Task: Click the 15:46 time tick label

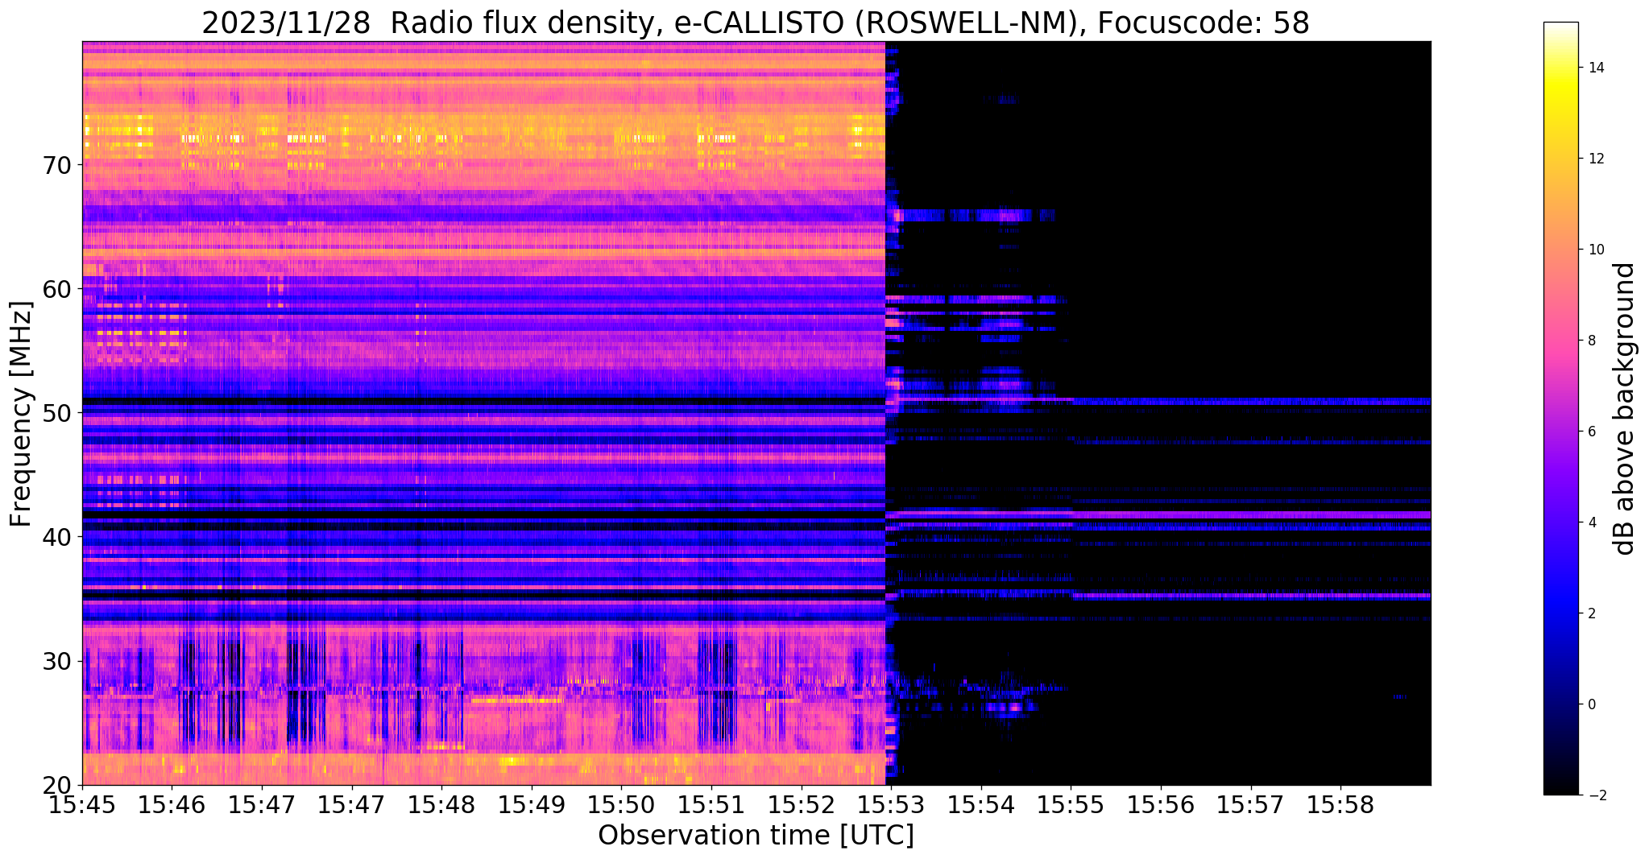Action: click(x=172, y=805)
